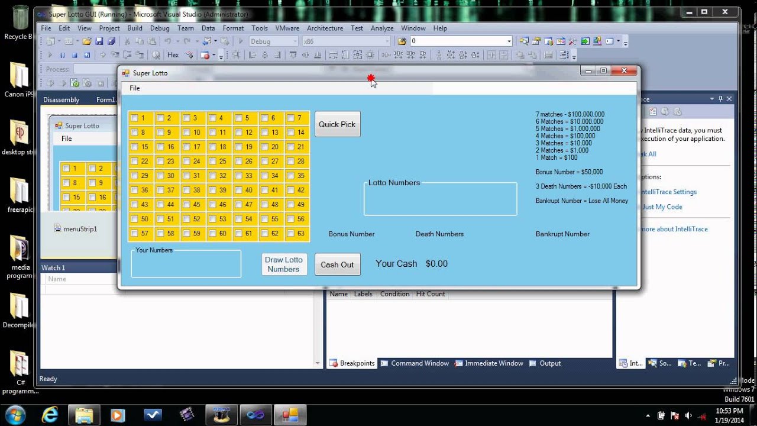Click the Cash Out button
Screen dimensions: 757x426
(x=337, y=264)
